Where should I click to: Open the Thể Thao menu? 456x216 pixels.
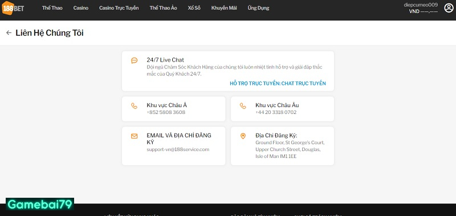pyautogui.click(x=52, y=8)
